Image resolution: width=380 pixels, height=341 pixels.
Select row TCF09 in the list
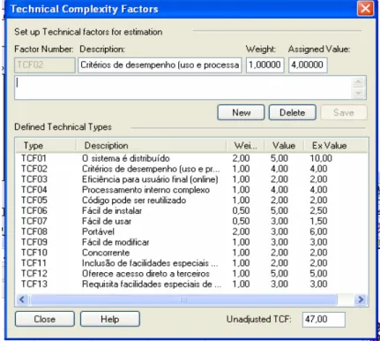tap(191, 242)
